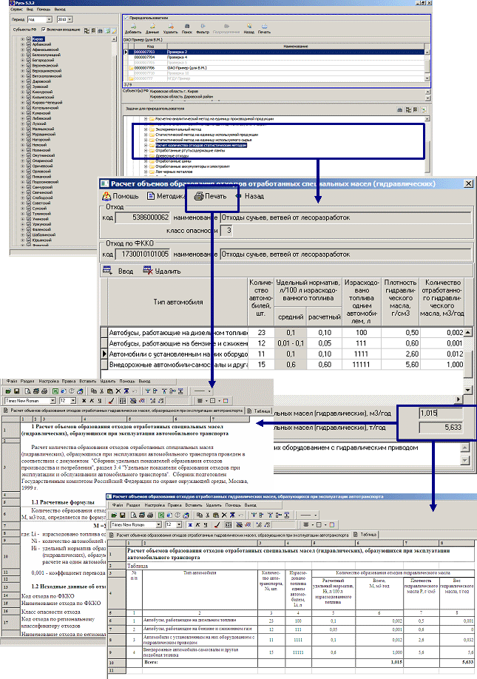Click the Добавить icon in the top toolbar
This screenshot has height=679, width=477.
(x=133, y=29)
